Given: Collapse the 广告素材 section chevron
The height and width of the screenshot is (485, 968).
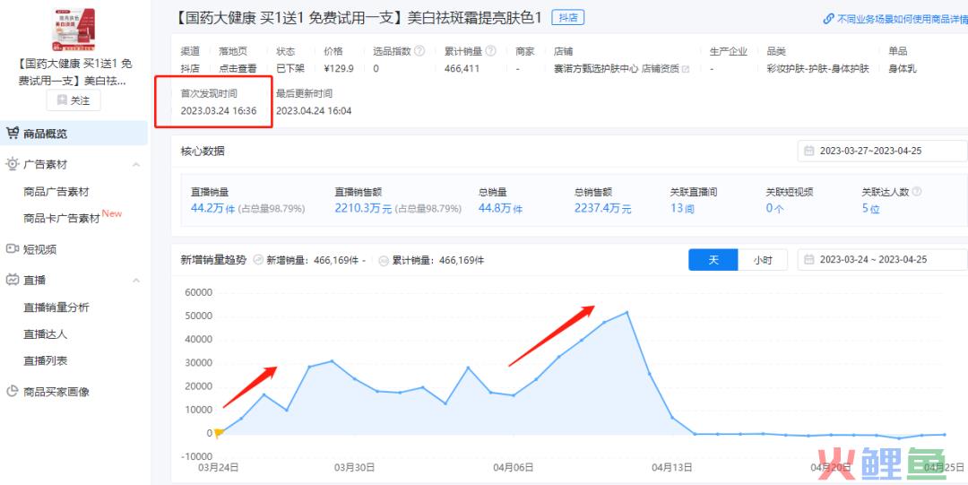Looking at the screenshot, I should 136,165.
